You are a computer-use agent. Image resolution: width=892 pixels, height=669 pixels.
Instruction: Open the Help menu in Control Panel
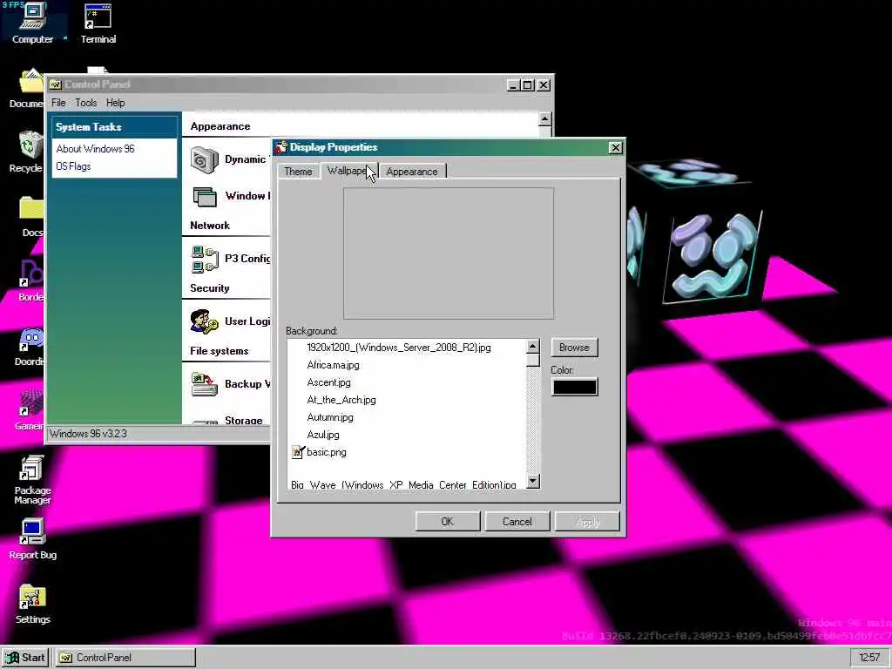116,103
